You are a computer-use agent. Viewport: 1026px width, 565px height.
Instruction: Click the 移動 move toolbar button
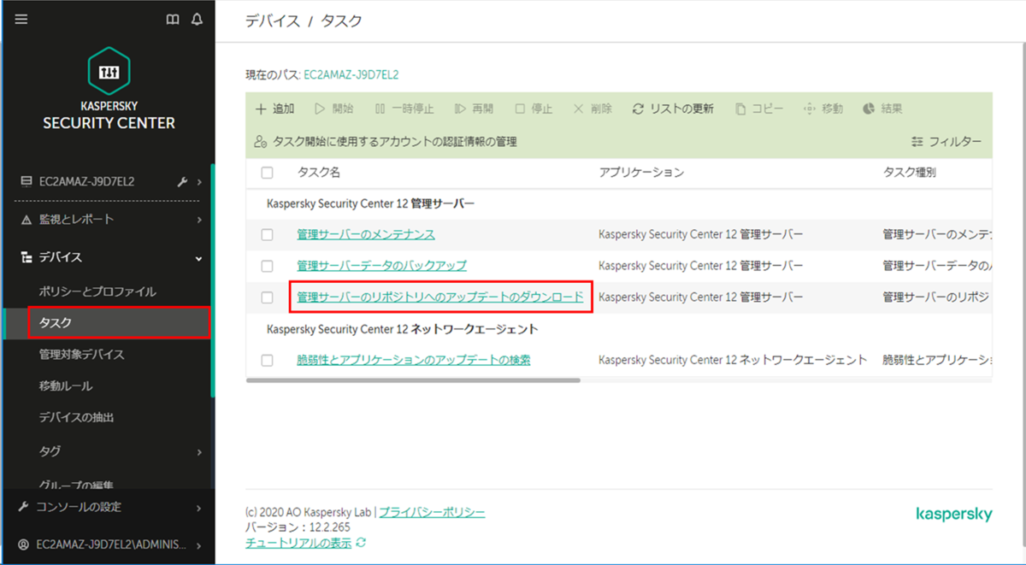pos(823,109)
